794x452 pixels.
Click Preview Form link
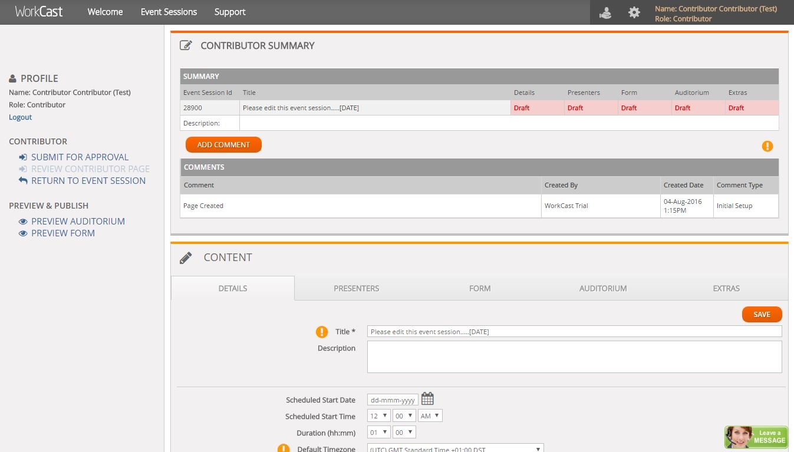click(x=63, y=233)
